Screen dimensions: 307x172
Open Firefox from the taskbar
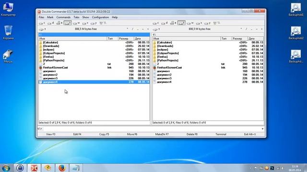coord(62,168)
